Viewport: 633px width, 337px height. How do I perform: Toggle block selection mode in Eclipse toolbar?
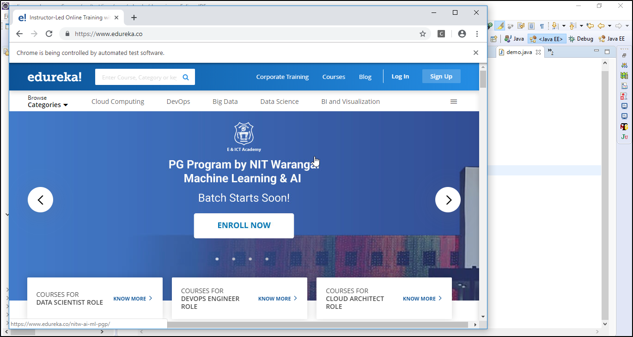(531, 26)
